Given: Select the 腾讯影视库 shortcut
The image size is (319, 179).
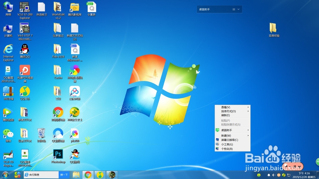Looking at the screenshot, I should coord(75,9).
